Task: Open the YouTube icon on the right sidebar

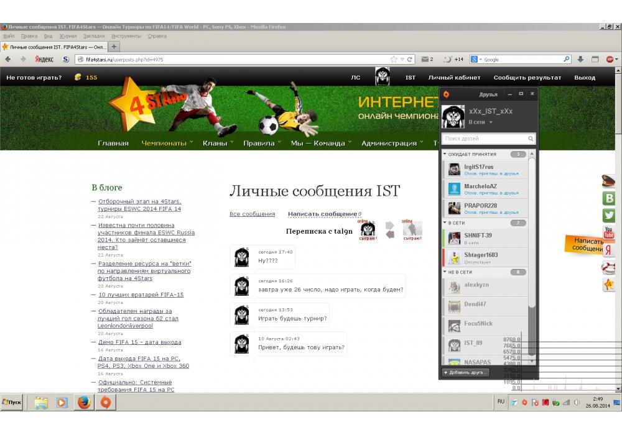Action: click(609, 233)
